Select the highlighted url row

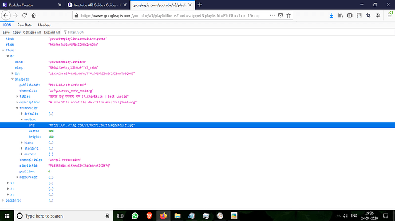pyautogui.click(x=197, y=125)
